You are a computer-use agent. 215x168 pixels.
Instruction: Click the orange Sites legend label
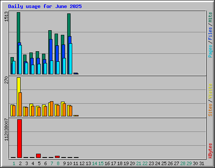(x=210, y=110)
